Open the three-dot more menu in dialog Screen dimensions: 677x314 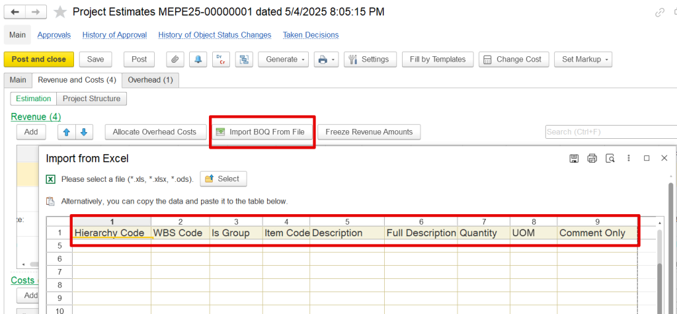pos(629,159)
